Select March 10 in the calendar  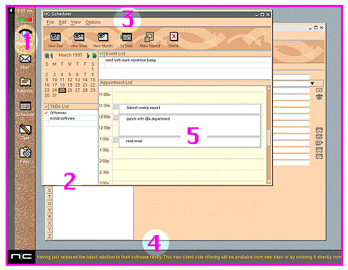pos(55,80)
